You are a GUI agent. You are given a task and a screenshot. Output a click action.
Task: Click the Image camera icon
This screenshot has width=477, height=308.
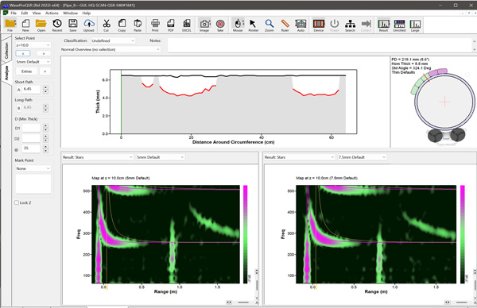(x=204, y=25)
